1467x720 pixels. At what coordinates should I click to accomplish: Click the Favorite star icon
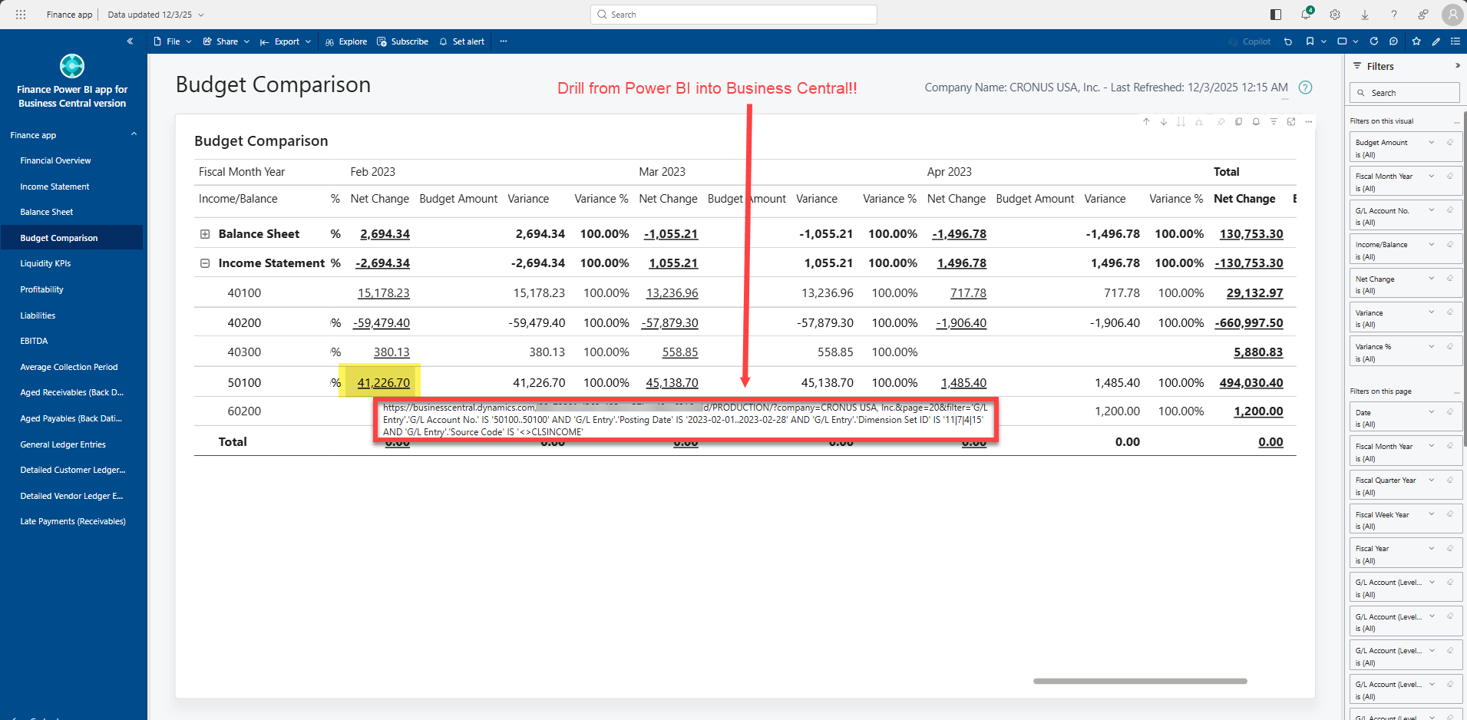pyautogui.click(x=1416, y=41)
